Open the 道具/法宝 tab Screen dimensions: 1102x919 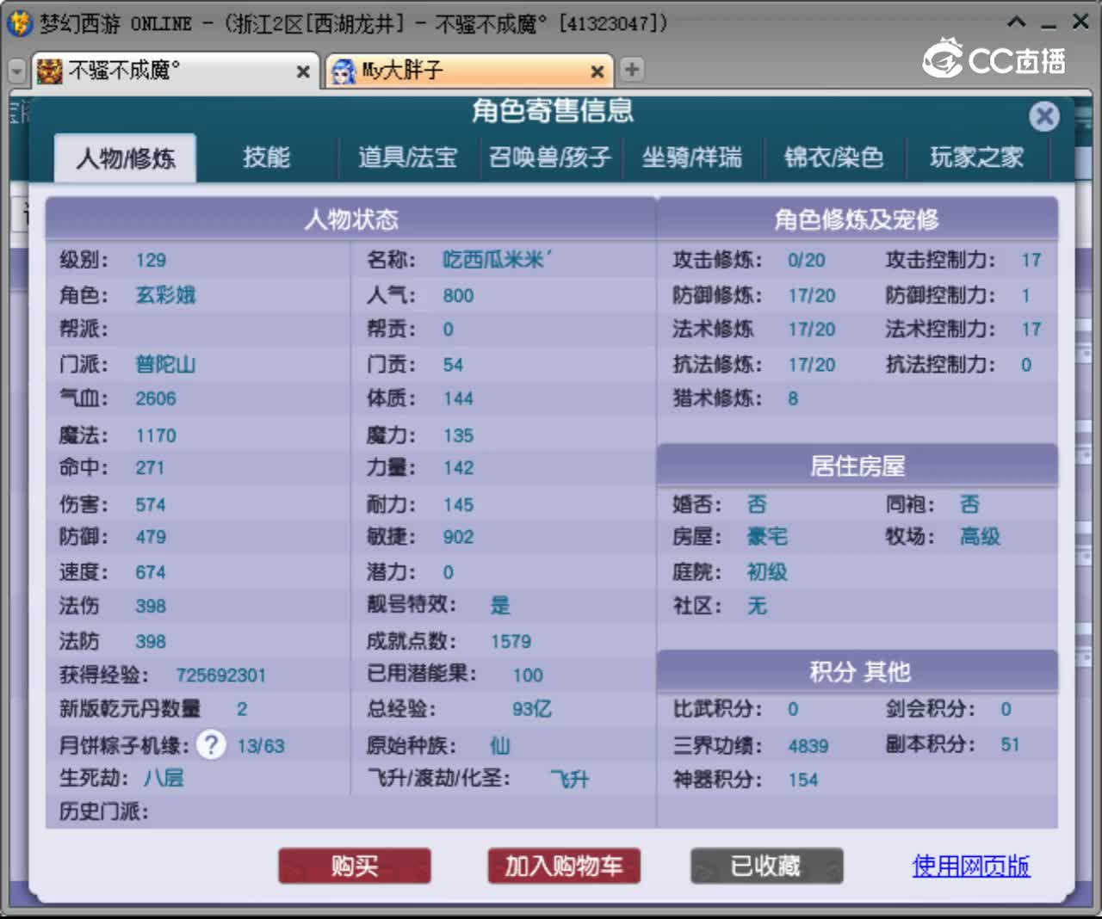(x=407, y=157)
